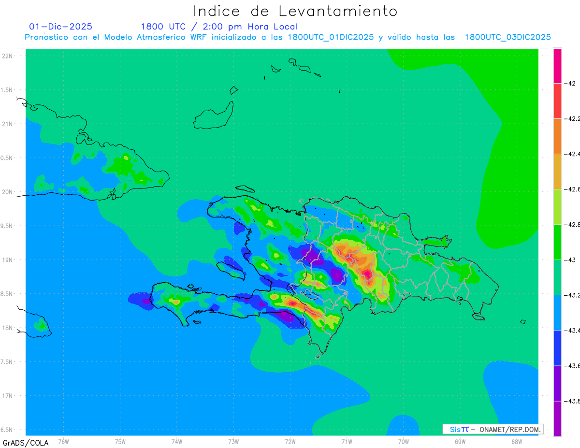Click the 'ONAMET/REP.DOM.' credit box

493,429
